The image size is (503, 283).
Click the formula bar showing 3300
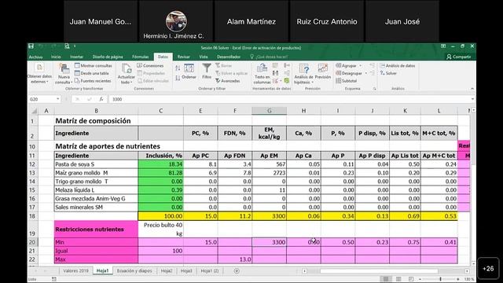pos(288,99)
